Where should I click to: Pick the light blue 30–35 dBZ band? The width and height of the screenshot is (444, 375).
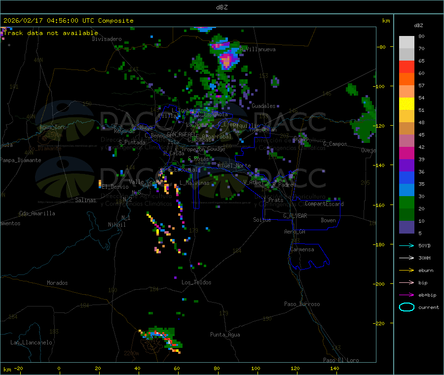[407, 190]
